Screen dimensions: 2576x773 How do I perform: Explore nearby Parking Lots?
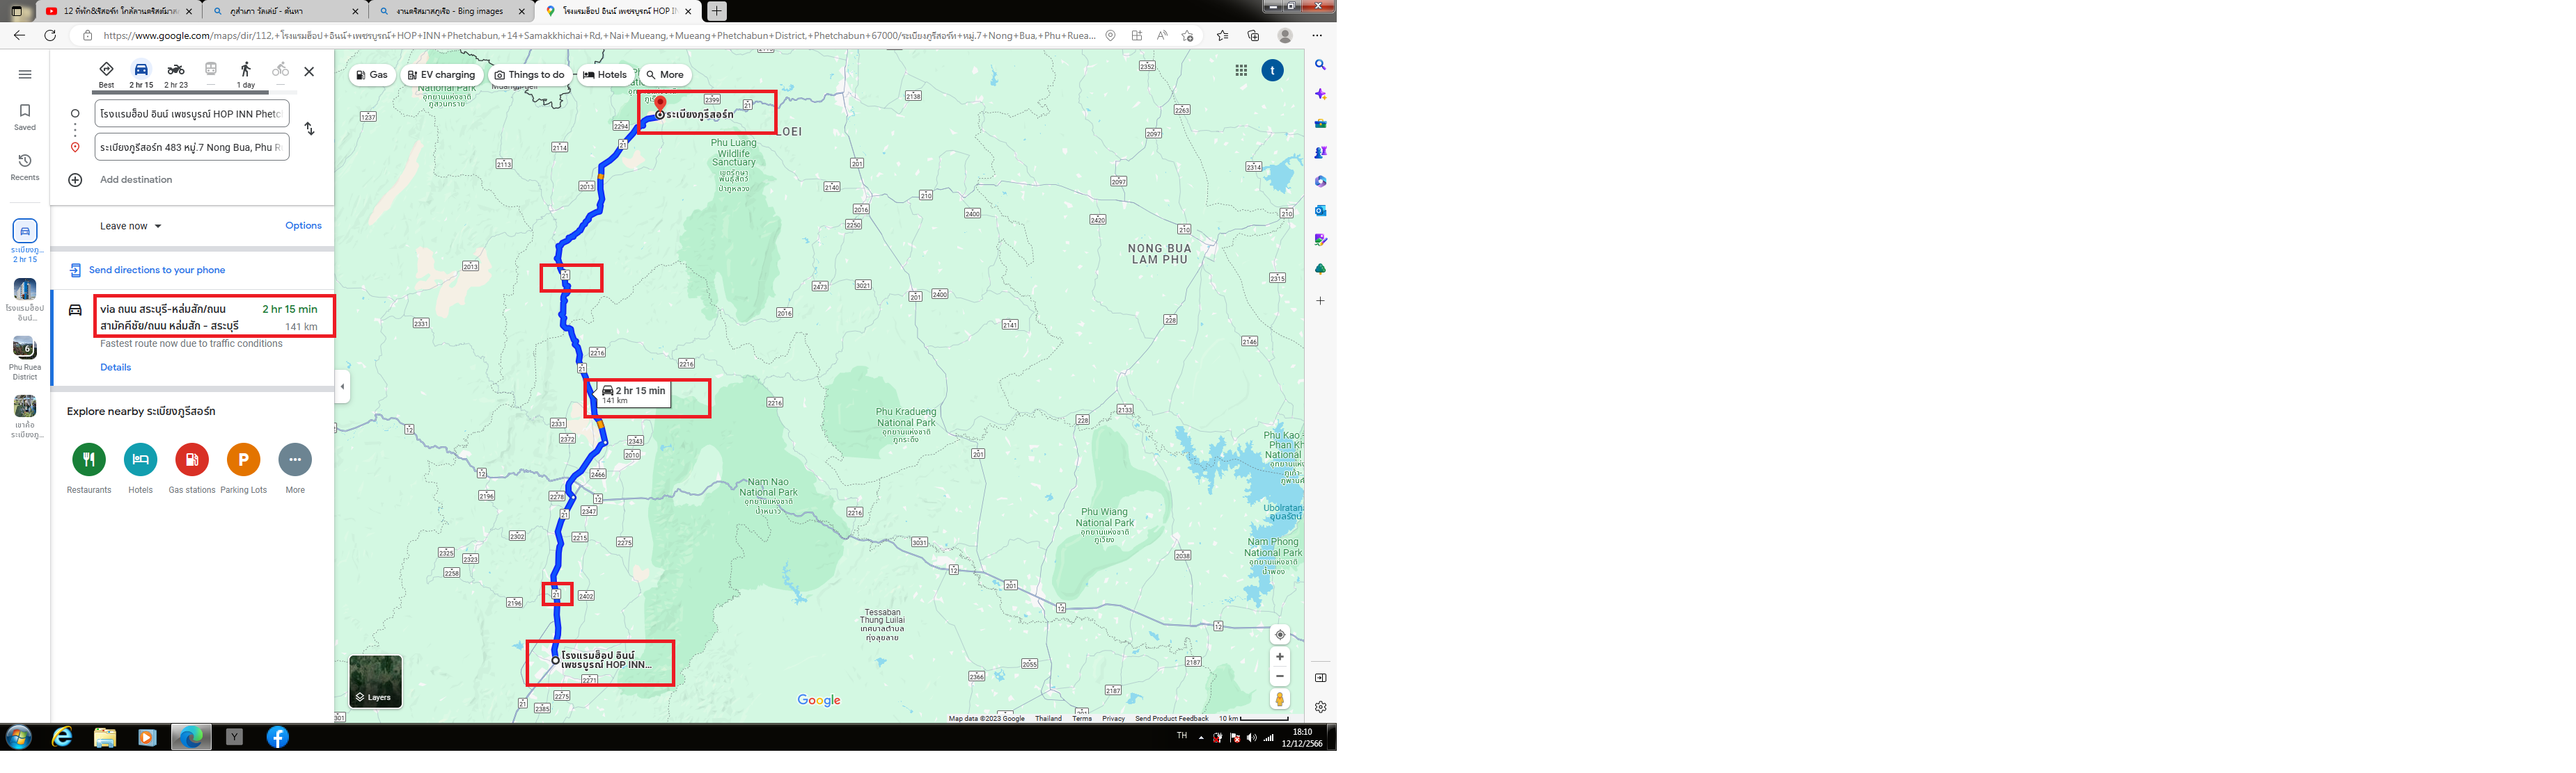(244, 469)
